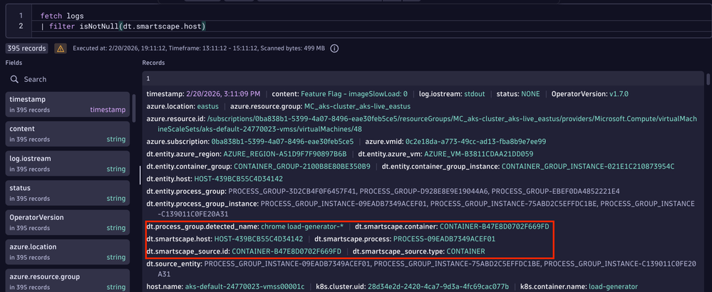712x292 pixels.
Task: Click timestamp value 2/20/2026, 3:11:09 PM
Action: (x=223, y=94)
